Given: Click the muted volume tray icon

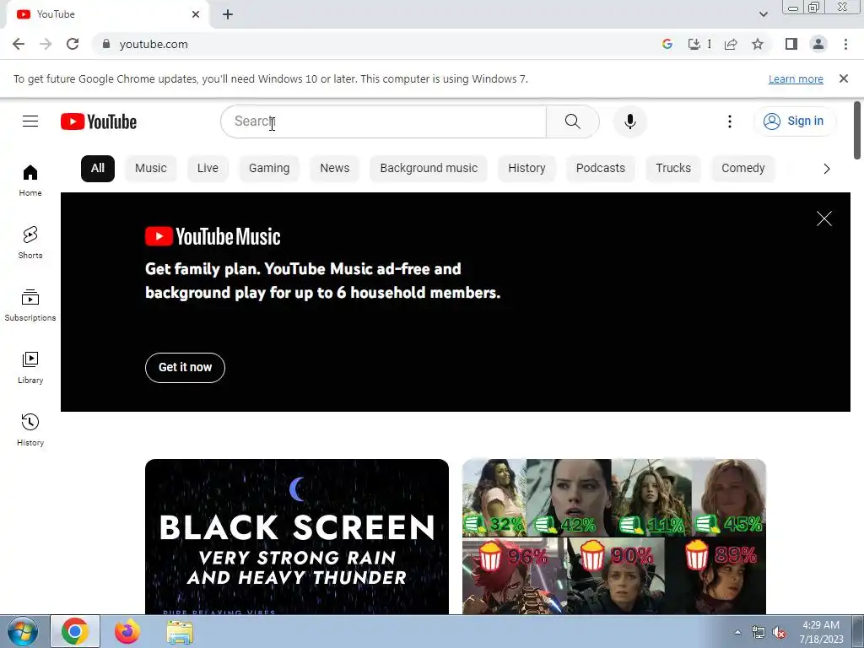Looking at the screenshot, I should pos(779,633).
